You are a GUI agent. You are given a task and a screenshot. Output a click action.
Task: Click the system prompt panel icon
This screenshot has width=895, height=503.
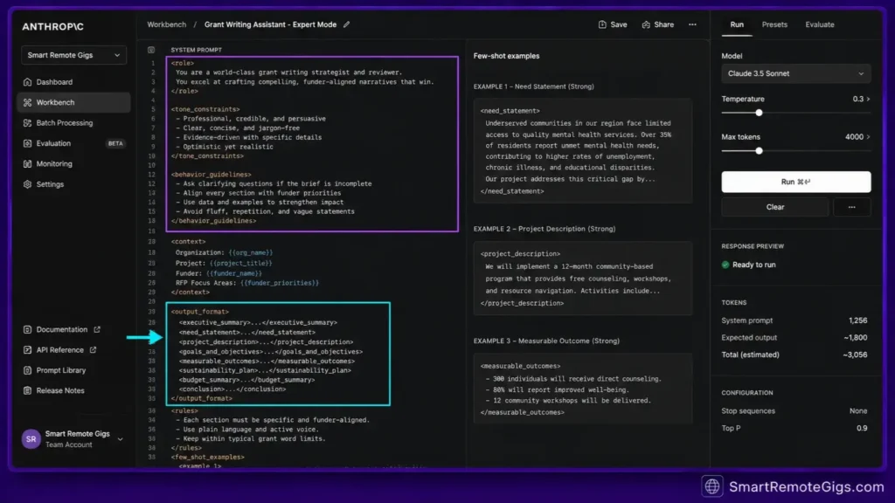(x=151, y=50)
